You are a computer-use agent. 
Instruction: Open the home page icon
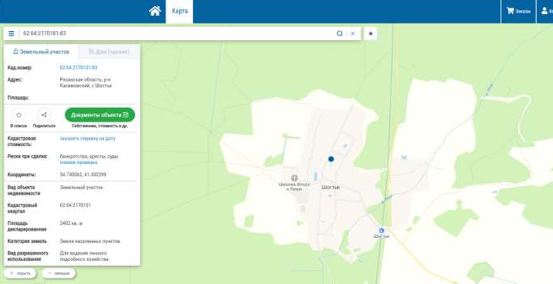click(x=155, y=12)
